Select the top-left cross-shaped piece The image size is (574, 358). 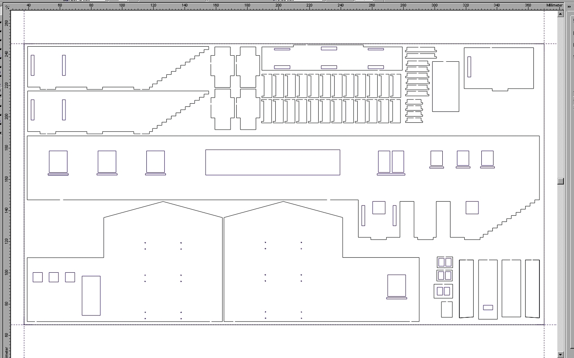222,67
